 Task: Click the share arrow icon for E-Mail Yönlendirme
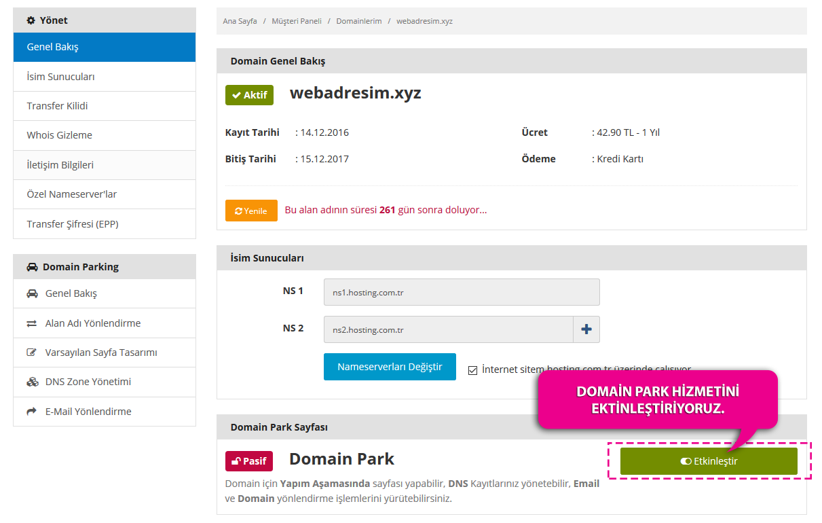click(32, 412)
